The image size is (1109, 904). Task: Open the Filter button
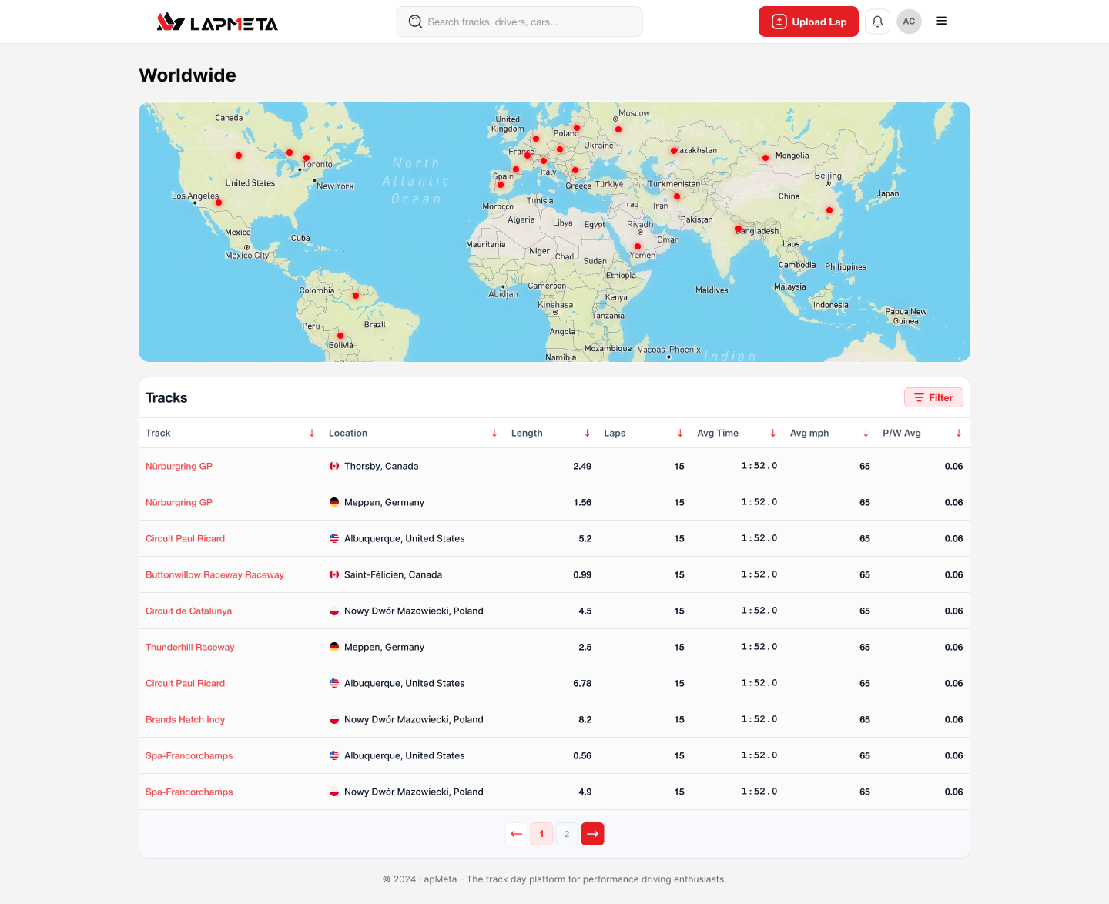pyautogui.click(x=933, y=397)
